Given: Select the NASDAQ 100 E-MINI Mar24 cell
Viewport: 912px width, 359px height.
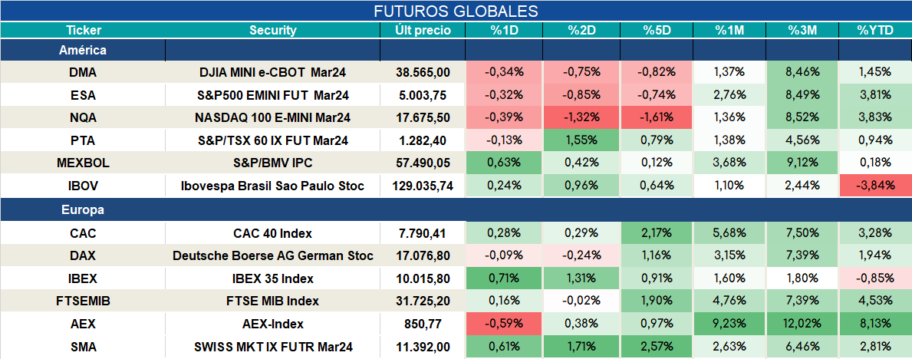Looking at the screenshot, I should click(273, 117).
